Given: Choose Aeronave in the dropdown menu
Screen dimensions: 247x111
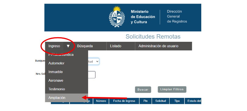Looking at the screenshot, I should click(66, 81).
